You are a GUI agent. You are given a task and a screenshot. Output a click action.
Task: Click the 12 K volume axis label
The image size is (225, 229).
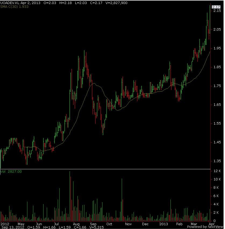click(x=217, y=171)
